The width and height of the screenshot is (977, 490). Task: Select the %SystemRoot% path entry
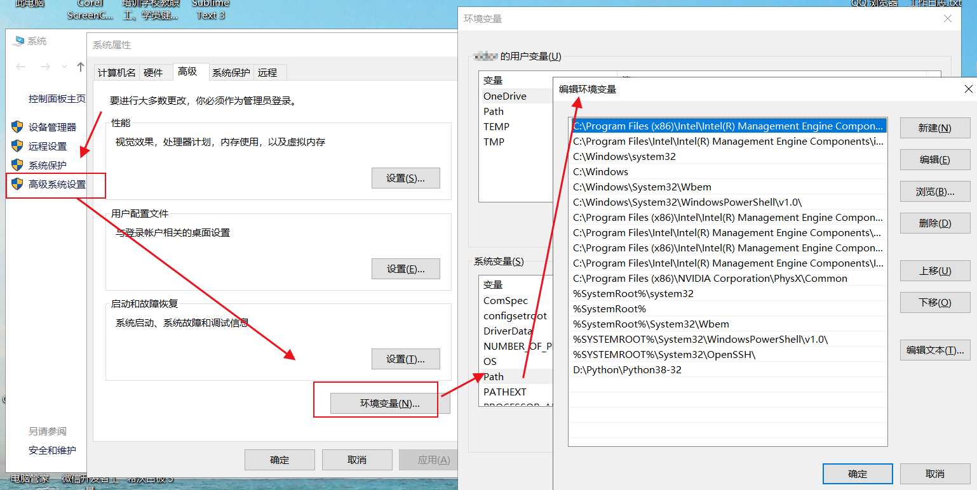727,308
